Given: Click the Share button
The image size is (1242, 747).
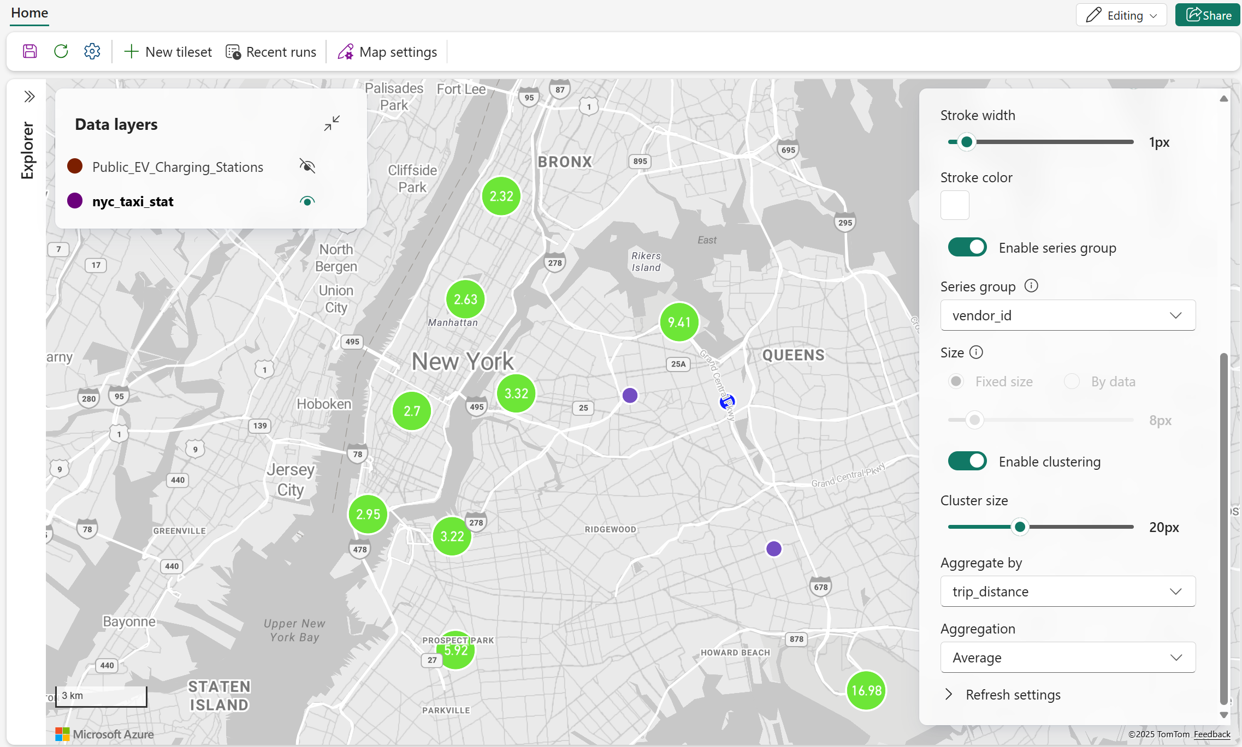Looking at the screenshot, I should point(1208,15).
